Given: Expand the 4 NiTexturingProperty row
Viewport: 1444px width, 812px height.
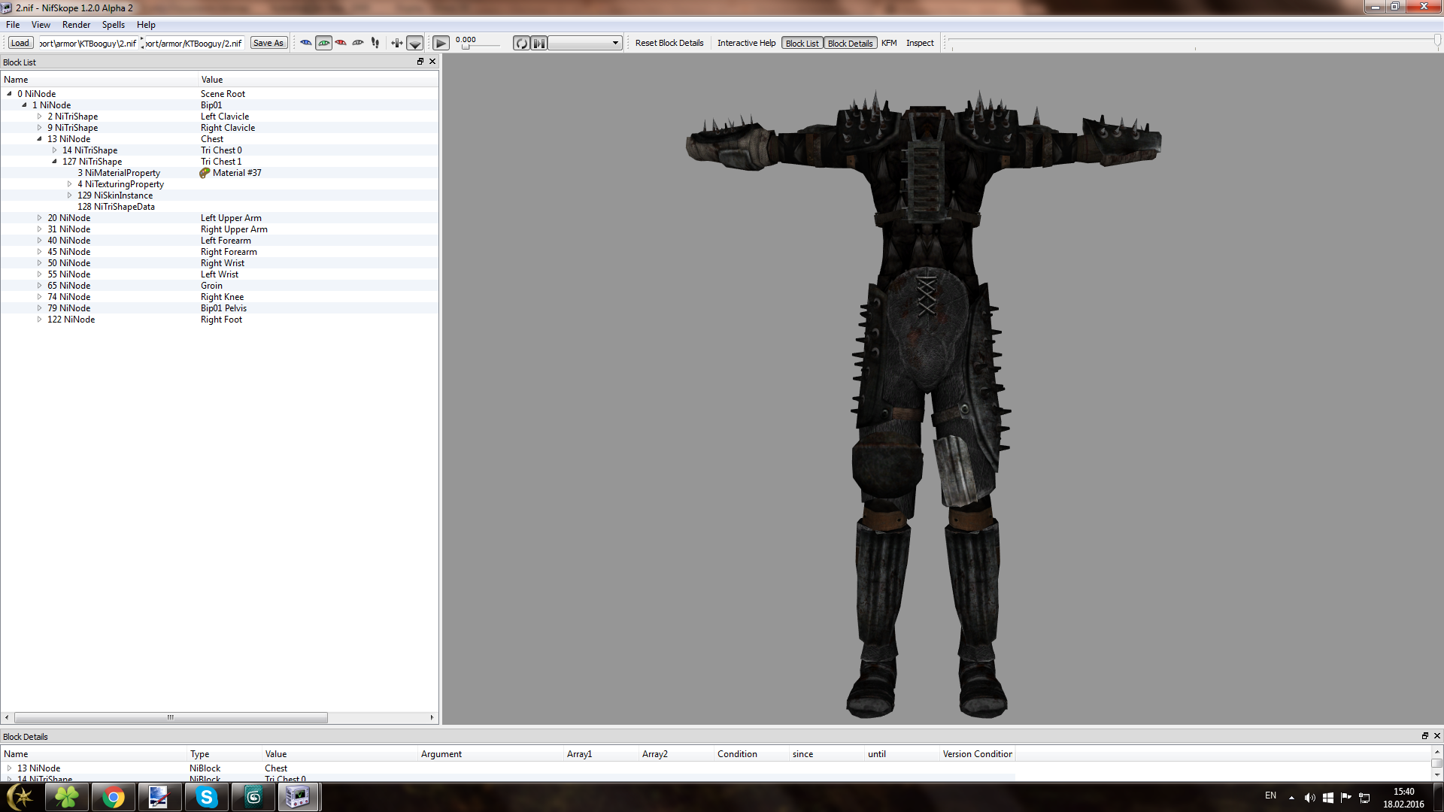Looking at the screenshot, I should (x=69, y=184).
